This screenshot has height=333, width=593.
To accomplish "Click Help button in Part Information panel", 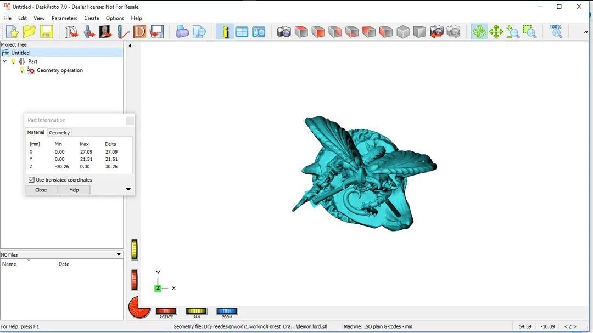I will click(74, 190).
